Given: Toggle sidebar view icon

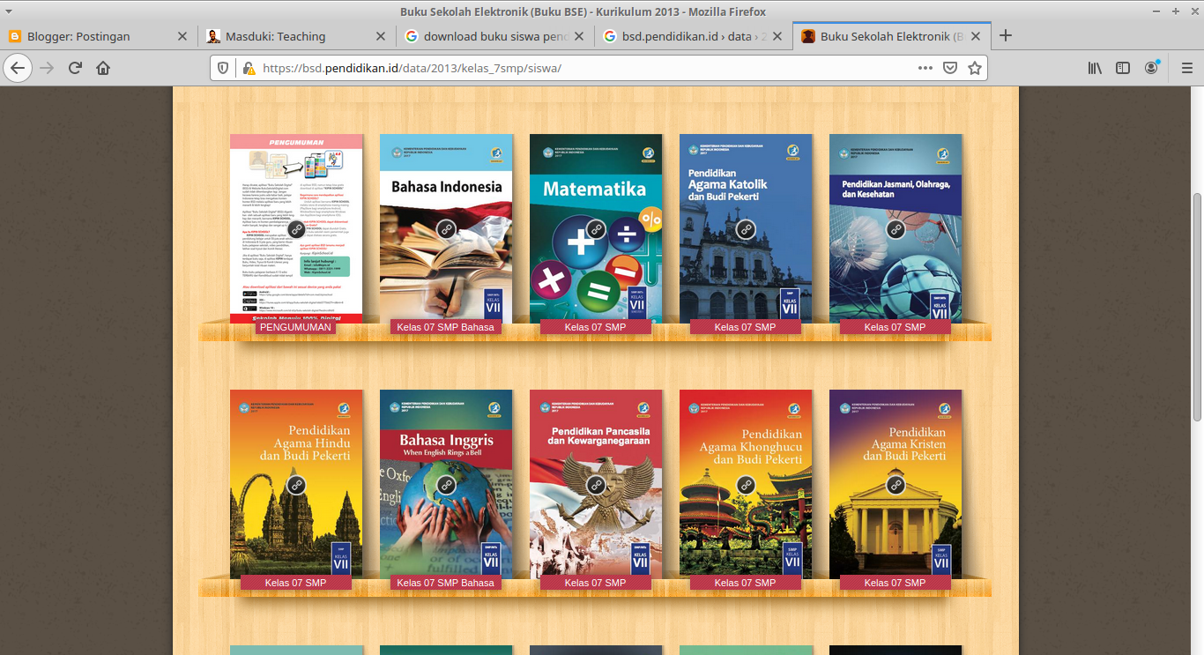Looking at the screenshot, I should tap(1123, 68).
